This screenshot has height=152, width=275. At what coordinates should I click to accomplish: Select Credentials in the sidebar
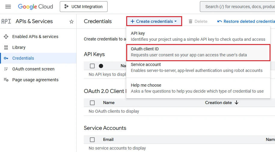(x=38, y=58)
